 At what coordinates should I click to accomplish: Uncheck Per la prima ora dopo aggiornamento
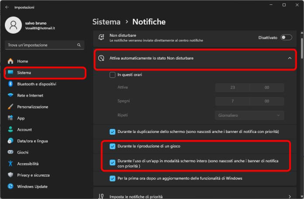(x=112, y=178)
